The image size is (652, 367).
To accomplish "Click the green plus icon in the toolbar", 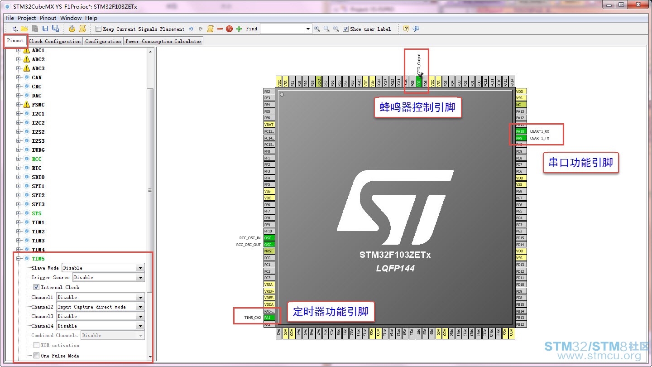I will pos(239,29).
